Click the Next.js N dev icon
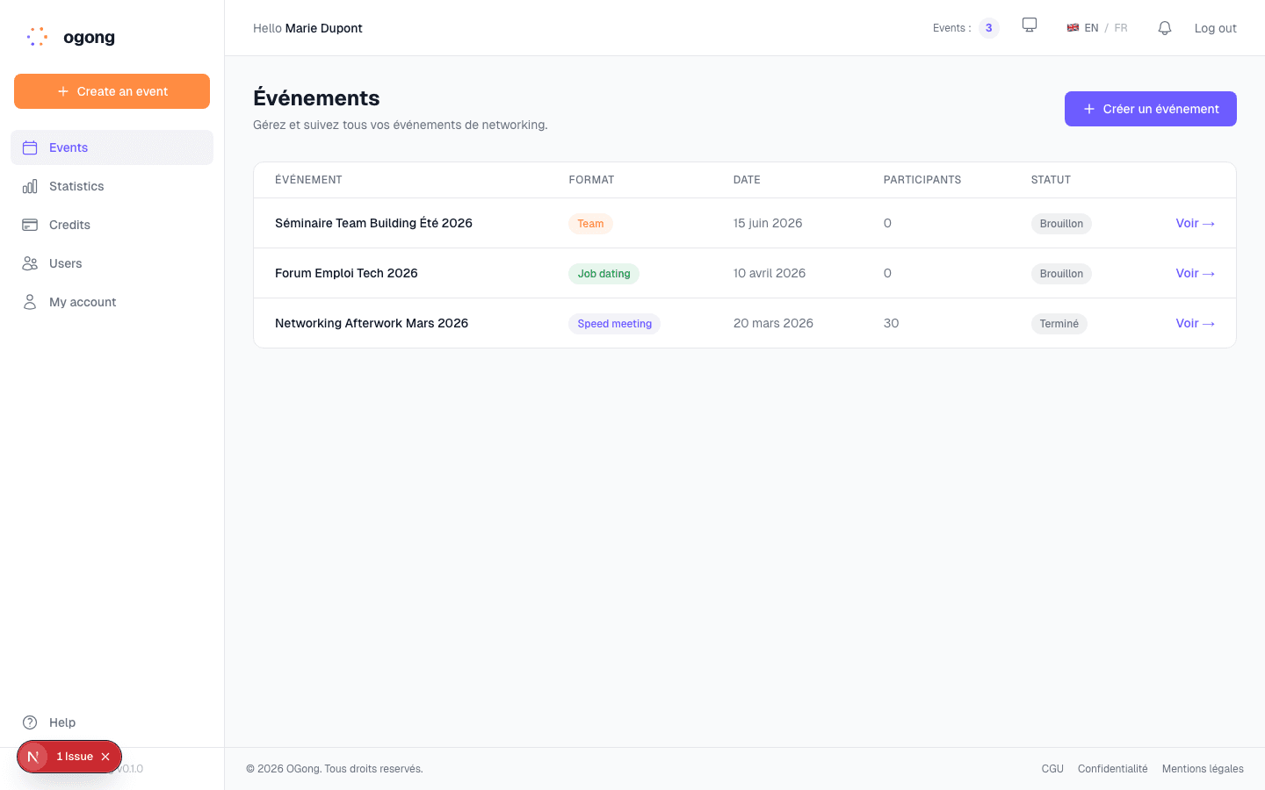The width and height of the screenshot is (1265, 790). [x=33, y=757]
